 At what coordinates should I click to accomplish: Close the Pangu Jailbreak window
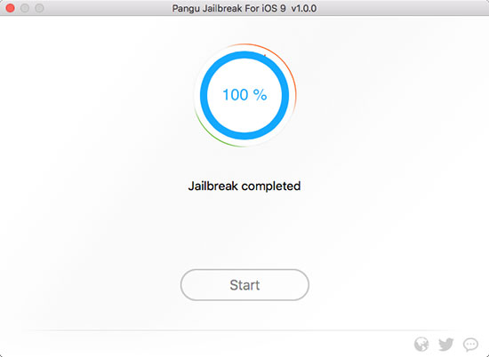[10, 8]
